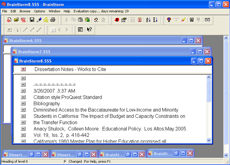This screenshot has width=230, height=165.
Task: Sort entries Z to A
Action: (155, 20)
